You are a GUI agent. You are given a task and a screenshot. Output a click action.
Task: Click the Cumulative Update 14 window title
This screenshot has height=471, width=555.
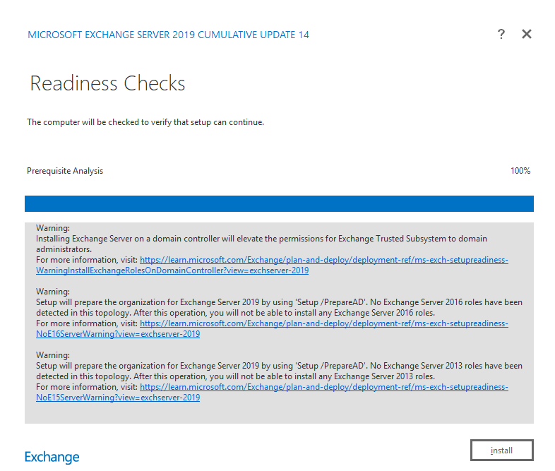168,35
